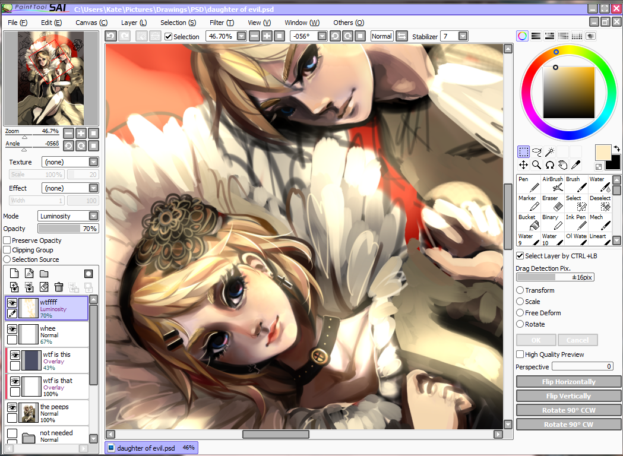Viewport: 623px width, 456px height.
Task: Select the 'wtf is that' layer row
Action: (x=48, y=387)
